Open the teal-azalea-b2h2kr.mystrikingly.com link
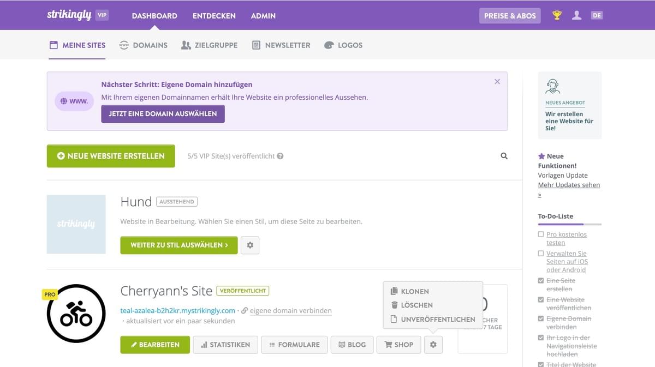Image resolution: width=655 pixels, height=367 pixels. tap(178, 310)
